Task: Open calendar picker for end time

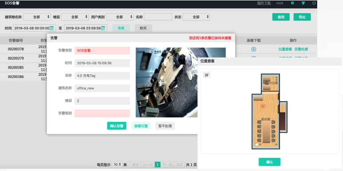Action: (x=103, y=28)
